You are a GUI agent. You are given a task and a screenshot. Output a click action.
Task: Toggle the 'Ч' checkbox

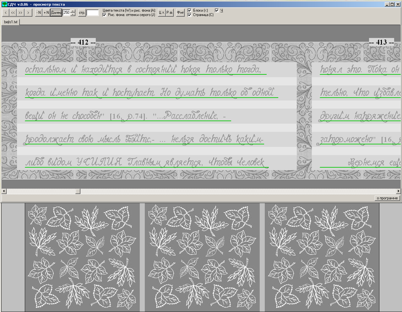click(x=217, y=10)
